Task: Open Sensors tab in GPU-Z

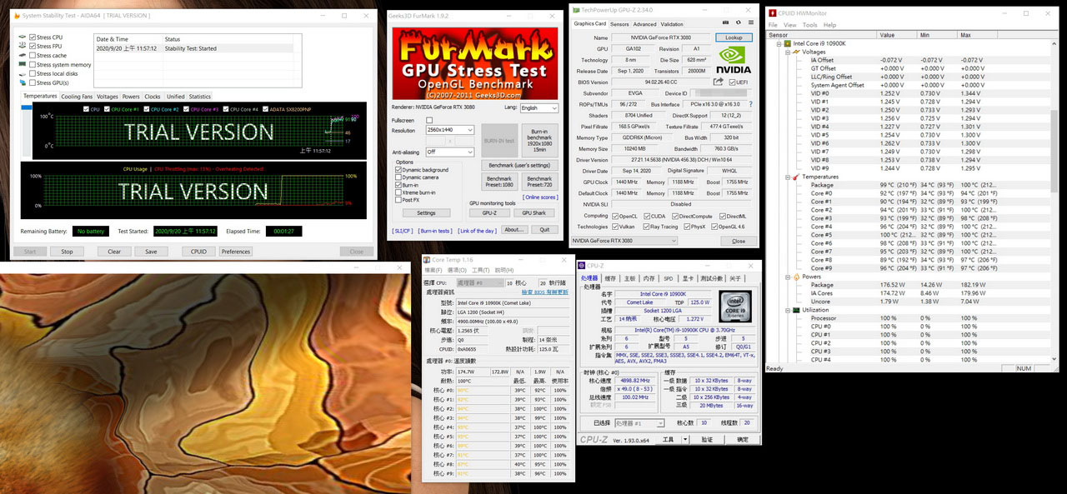Action: [620, 24]
